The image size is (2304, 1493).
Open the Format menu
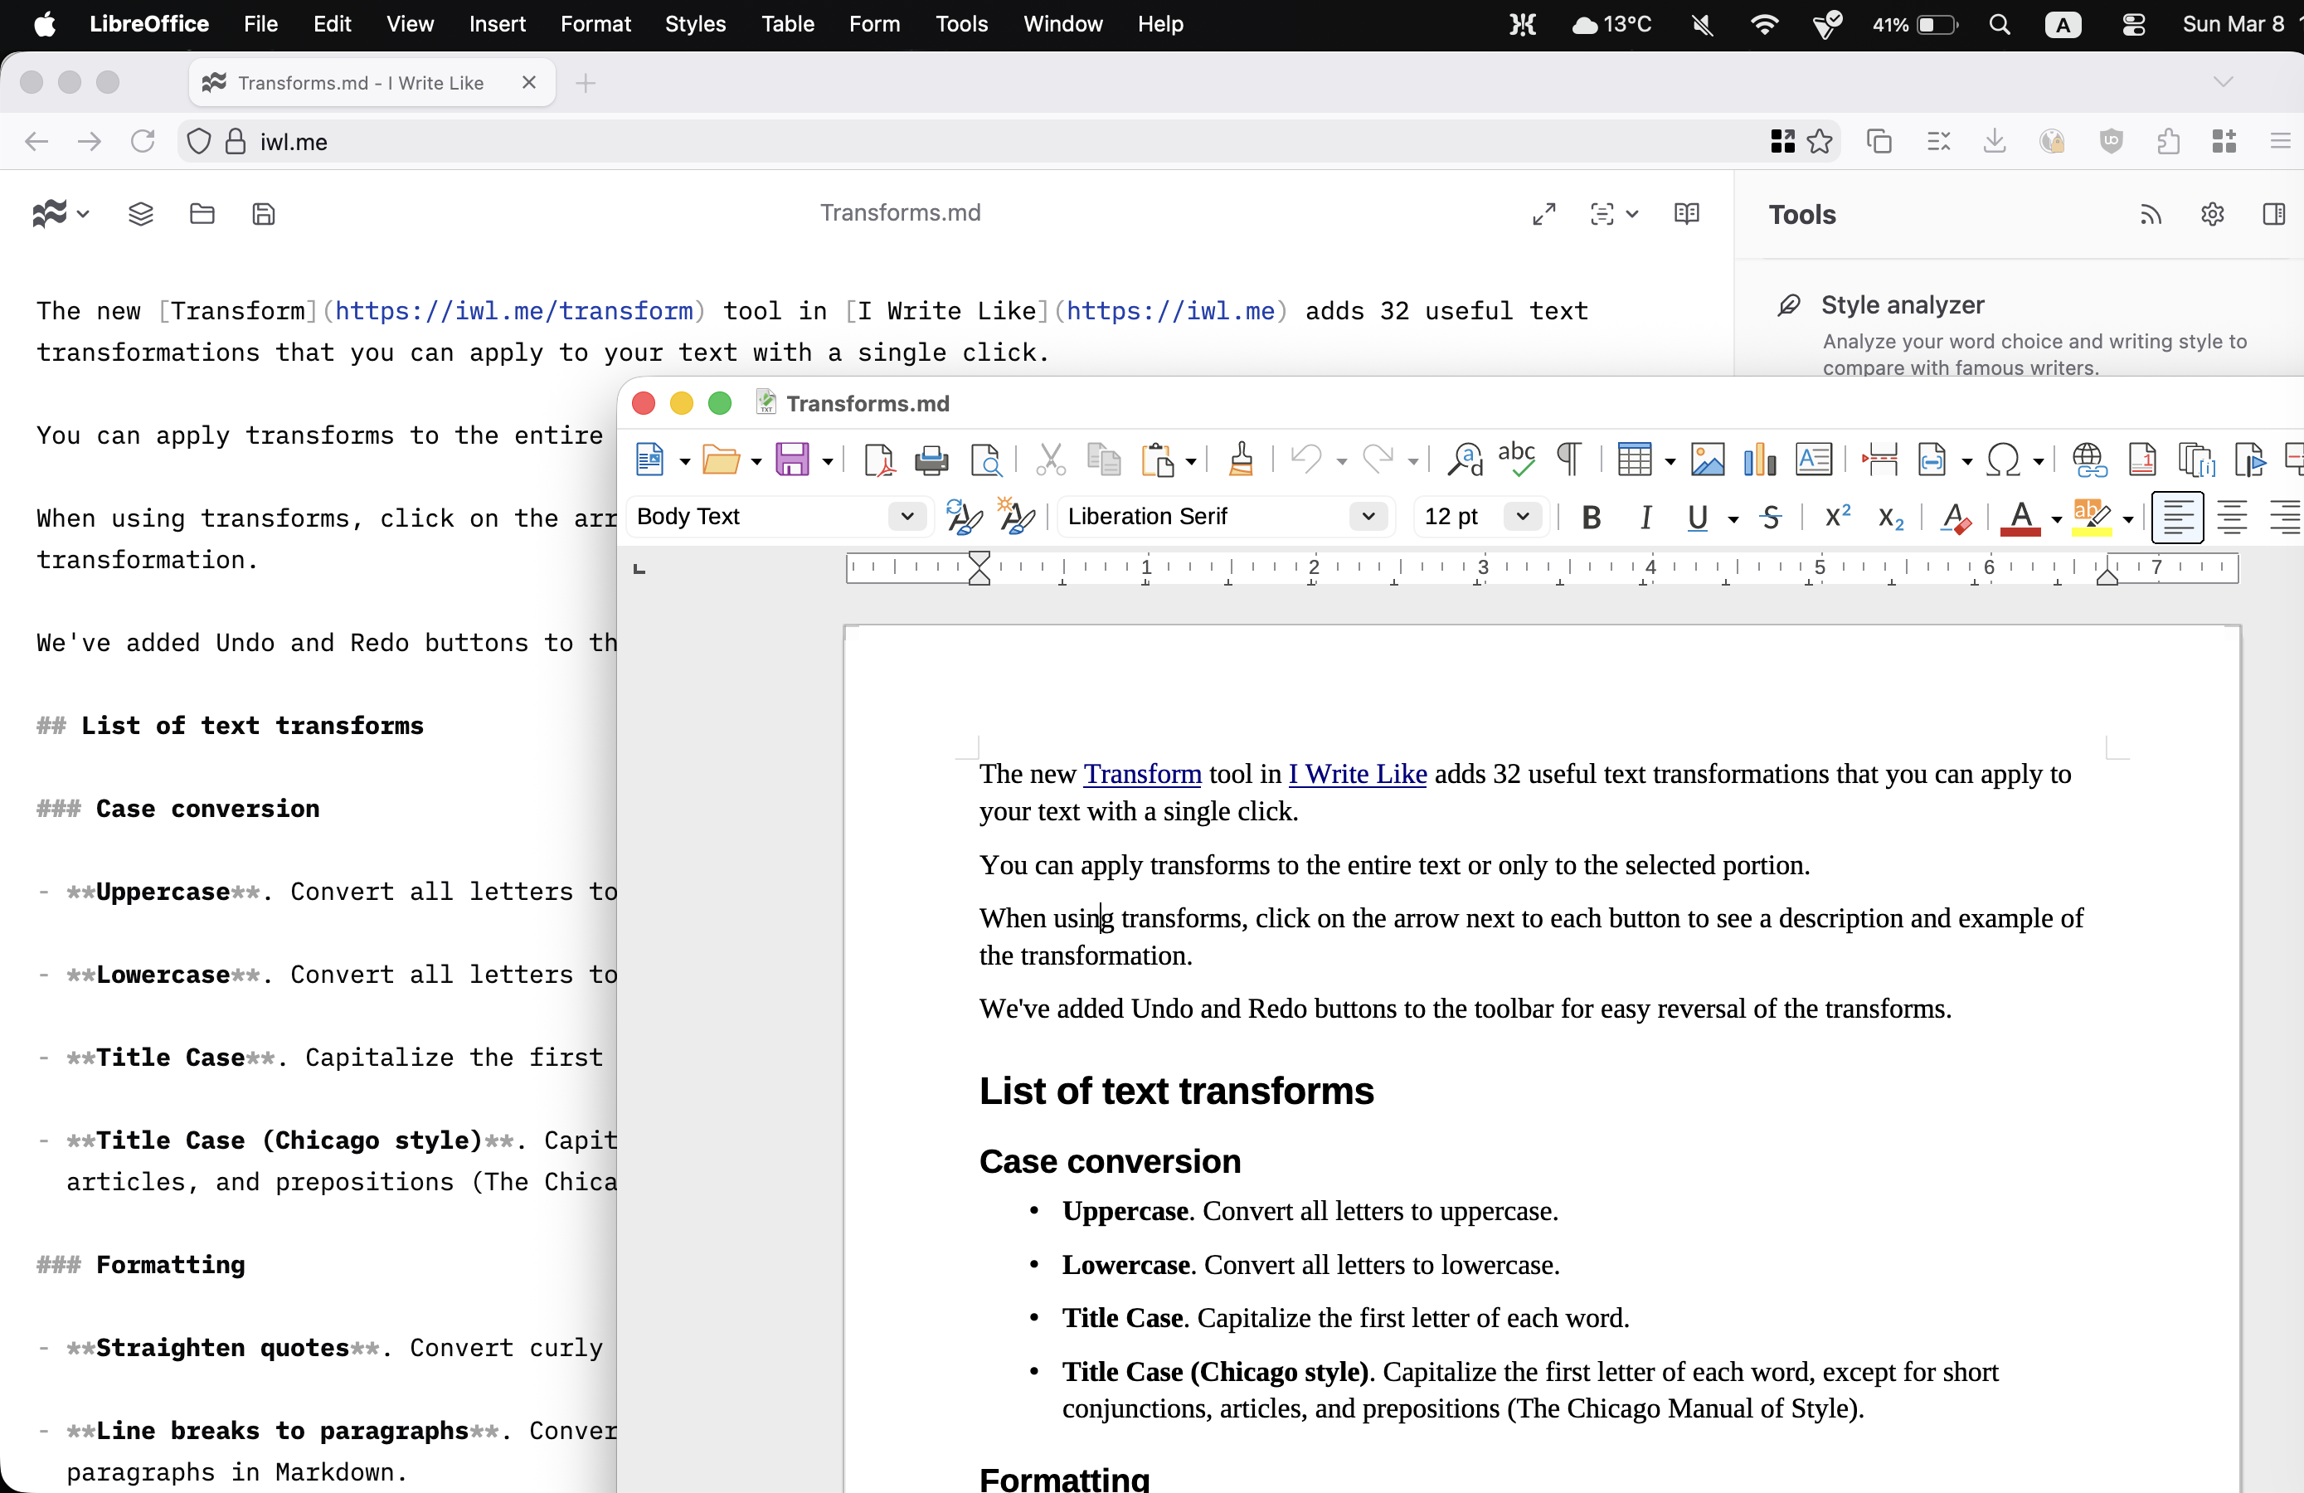(x=595, y=24)
